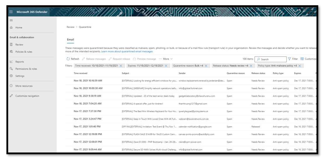Open Reports menu item
This screenshot has height=163, width=327.
tap(20, 62)
